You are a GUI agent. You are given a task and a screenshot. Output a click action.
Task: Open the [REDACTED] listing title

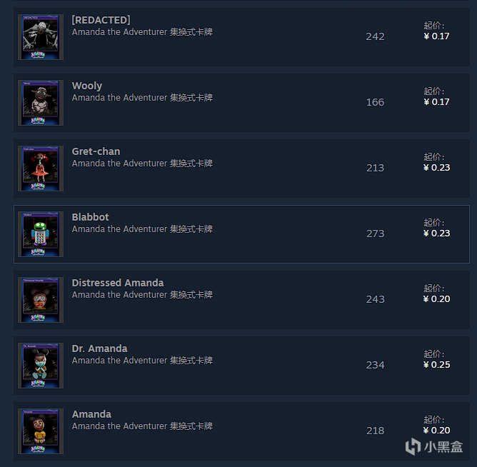101,20
